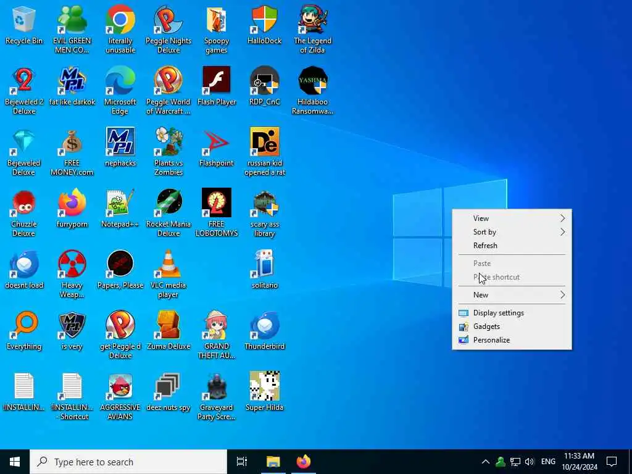Select the doesnt load shortcut
The image size is (632, 474).
(24, 270)
